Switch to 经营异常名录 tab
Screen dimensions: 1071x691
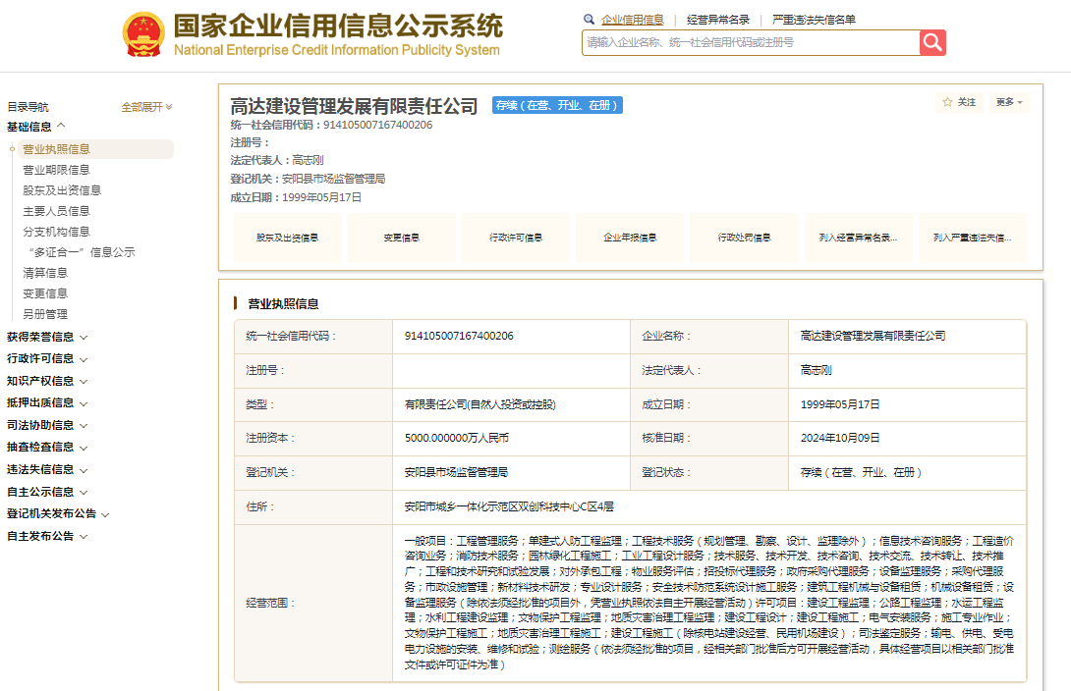tap(717, 20)
